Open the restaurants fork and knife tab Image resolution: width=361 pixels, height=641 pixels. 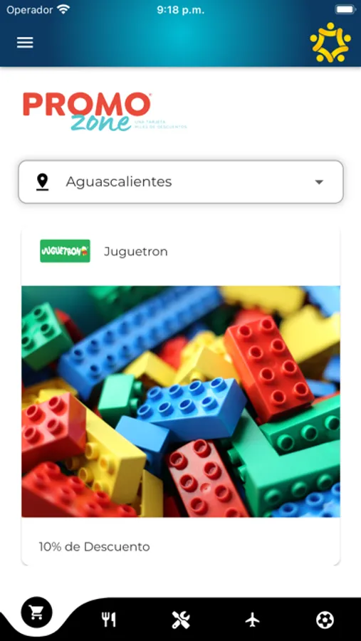tap(109, 620)
